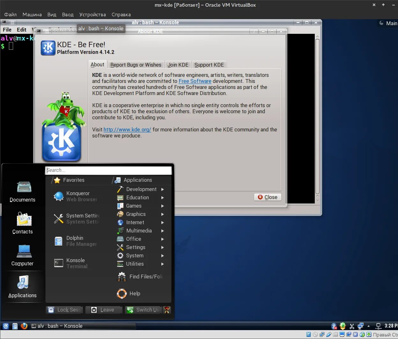The height and width of the screenshot is (339, 398).
Task: Close the About KDE dialog with Close button
Action: [268, 197]
